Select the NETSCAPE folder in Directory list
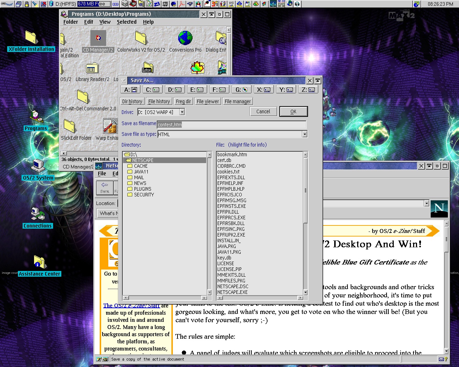The image size is (459, 367). [x=165, y=160]
